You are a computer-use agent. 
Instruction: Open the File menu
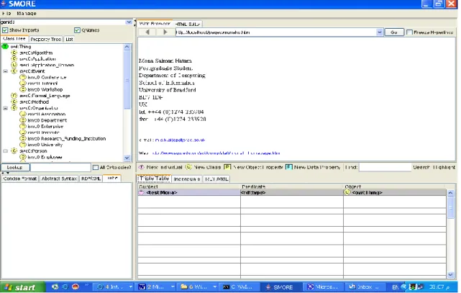tap(6, 13)
